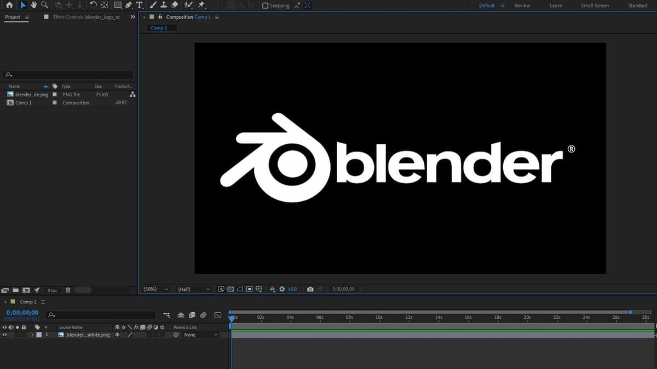This screenshot has height=369, width=657.
Task: Toggle the lock on the Composition viewer
Action: tap(160, 17)
